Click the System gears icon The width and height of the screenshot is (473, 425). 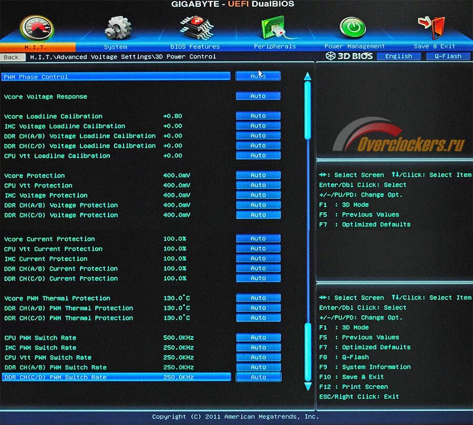pyautogui.click(x=118, y=27)
